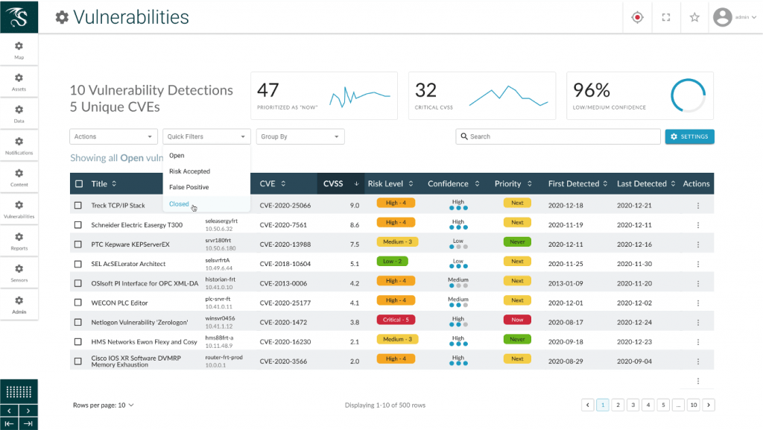Open the admin user avatar menu

click(x=734, y=17)
